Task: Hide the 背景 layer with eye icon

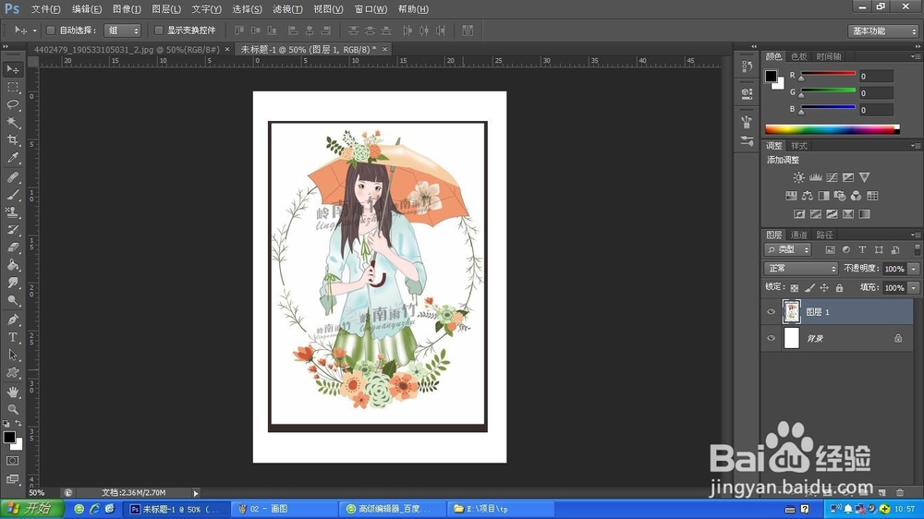Action: (x=771, y=338)
